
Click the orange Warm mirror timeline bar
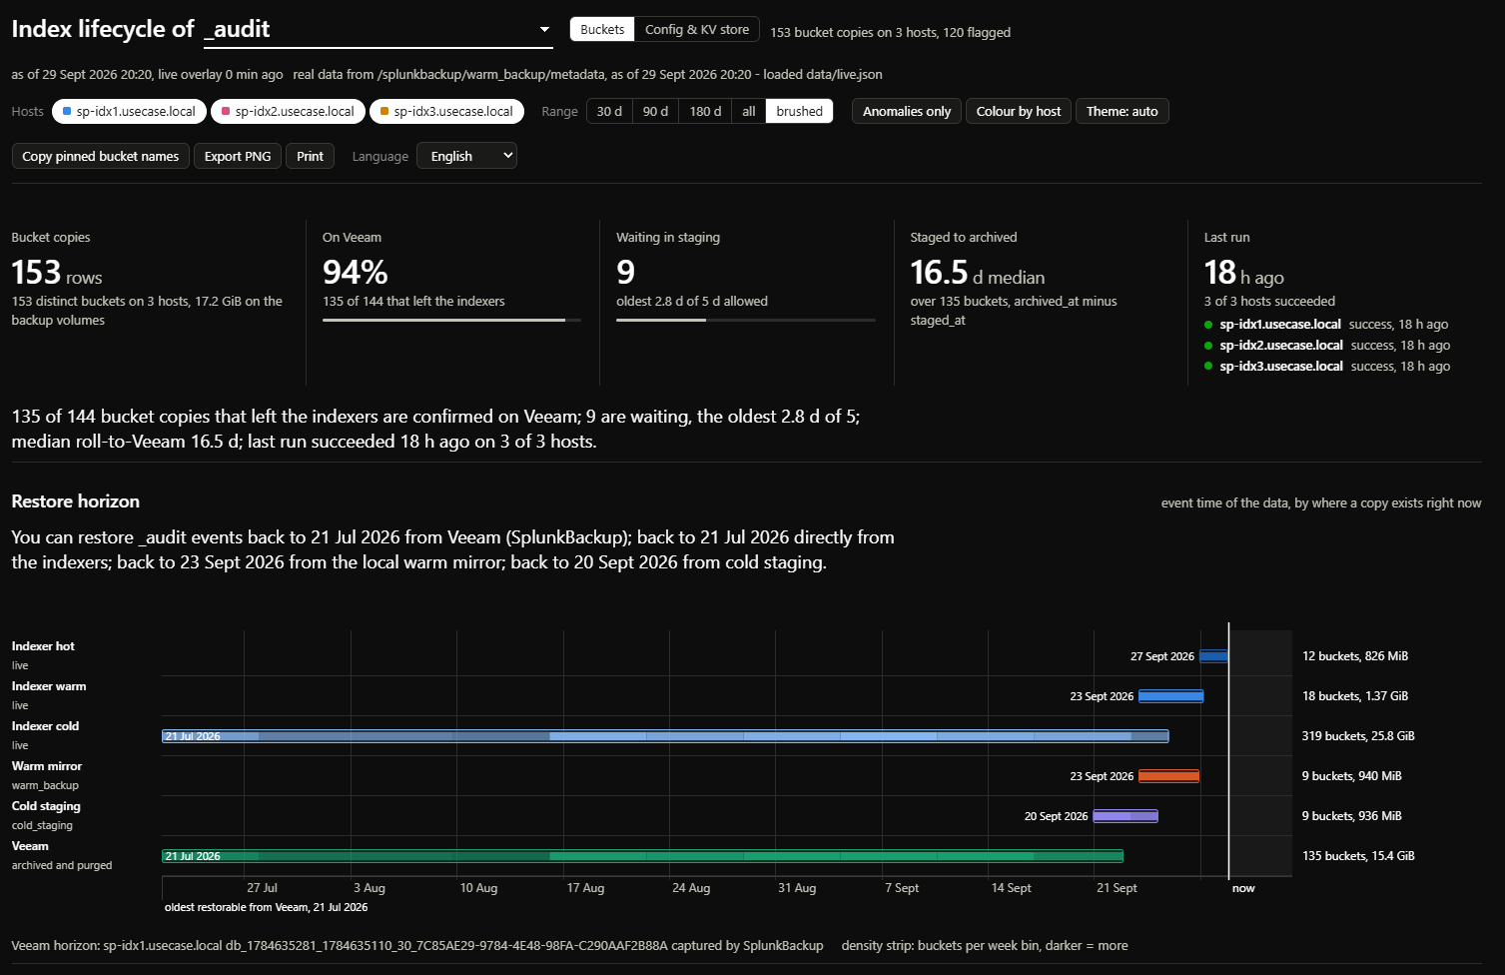tap(1168, 776)
